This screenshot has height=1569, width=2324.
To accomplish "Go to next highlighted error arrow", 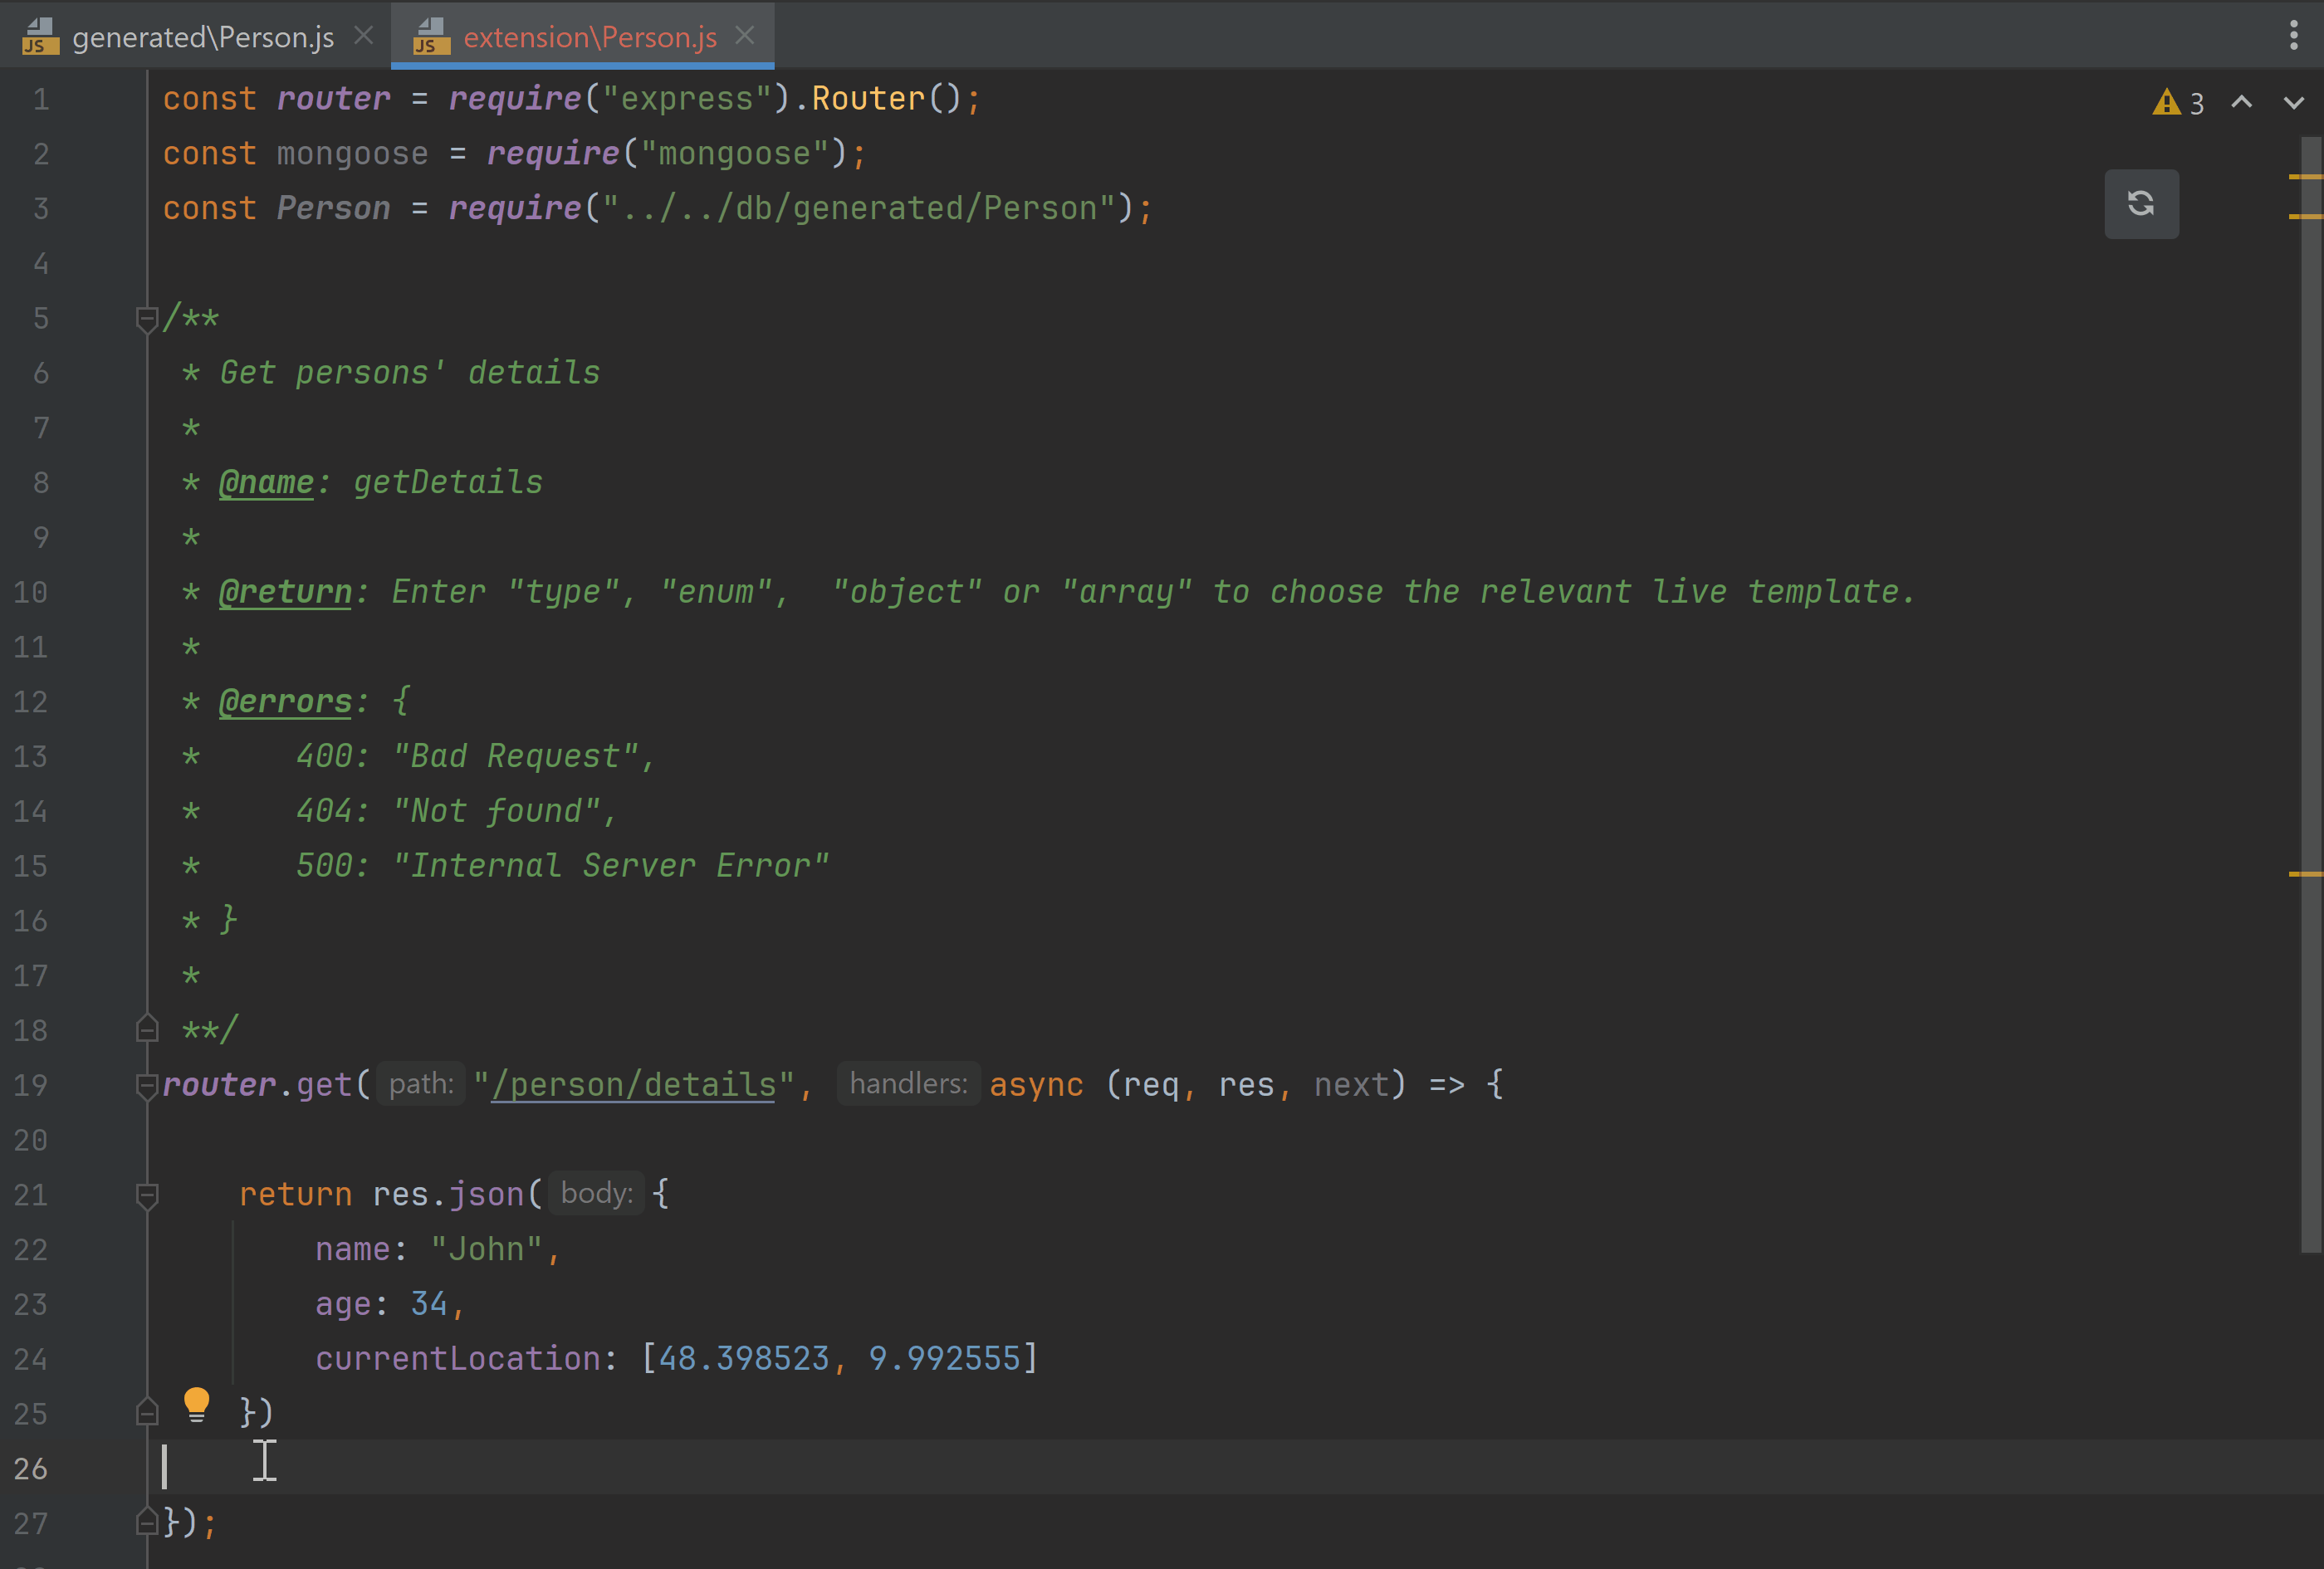I will [x=2293, y=102].
